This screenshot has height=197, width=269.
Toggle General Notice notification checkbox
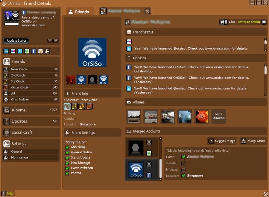(67, 152)
